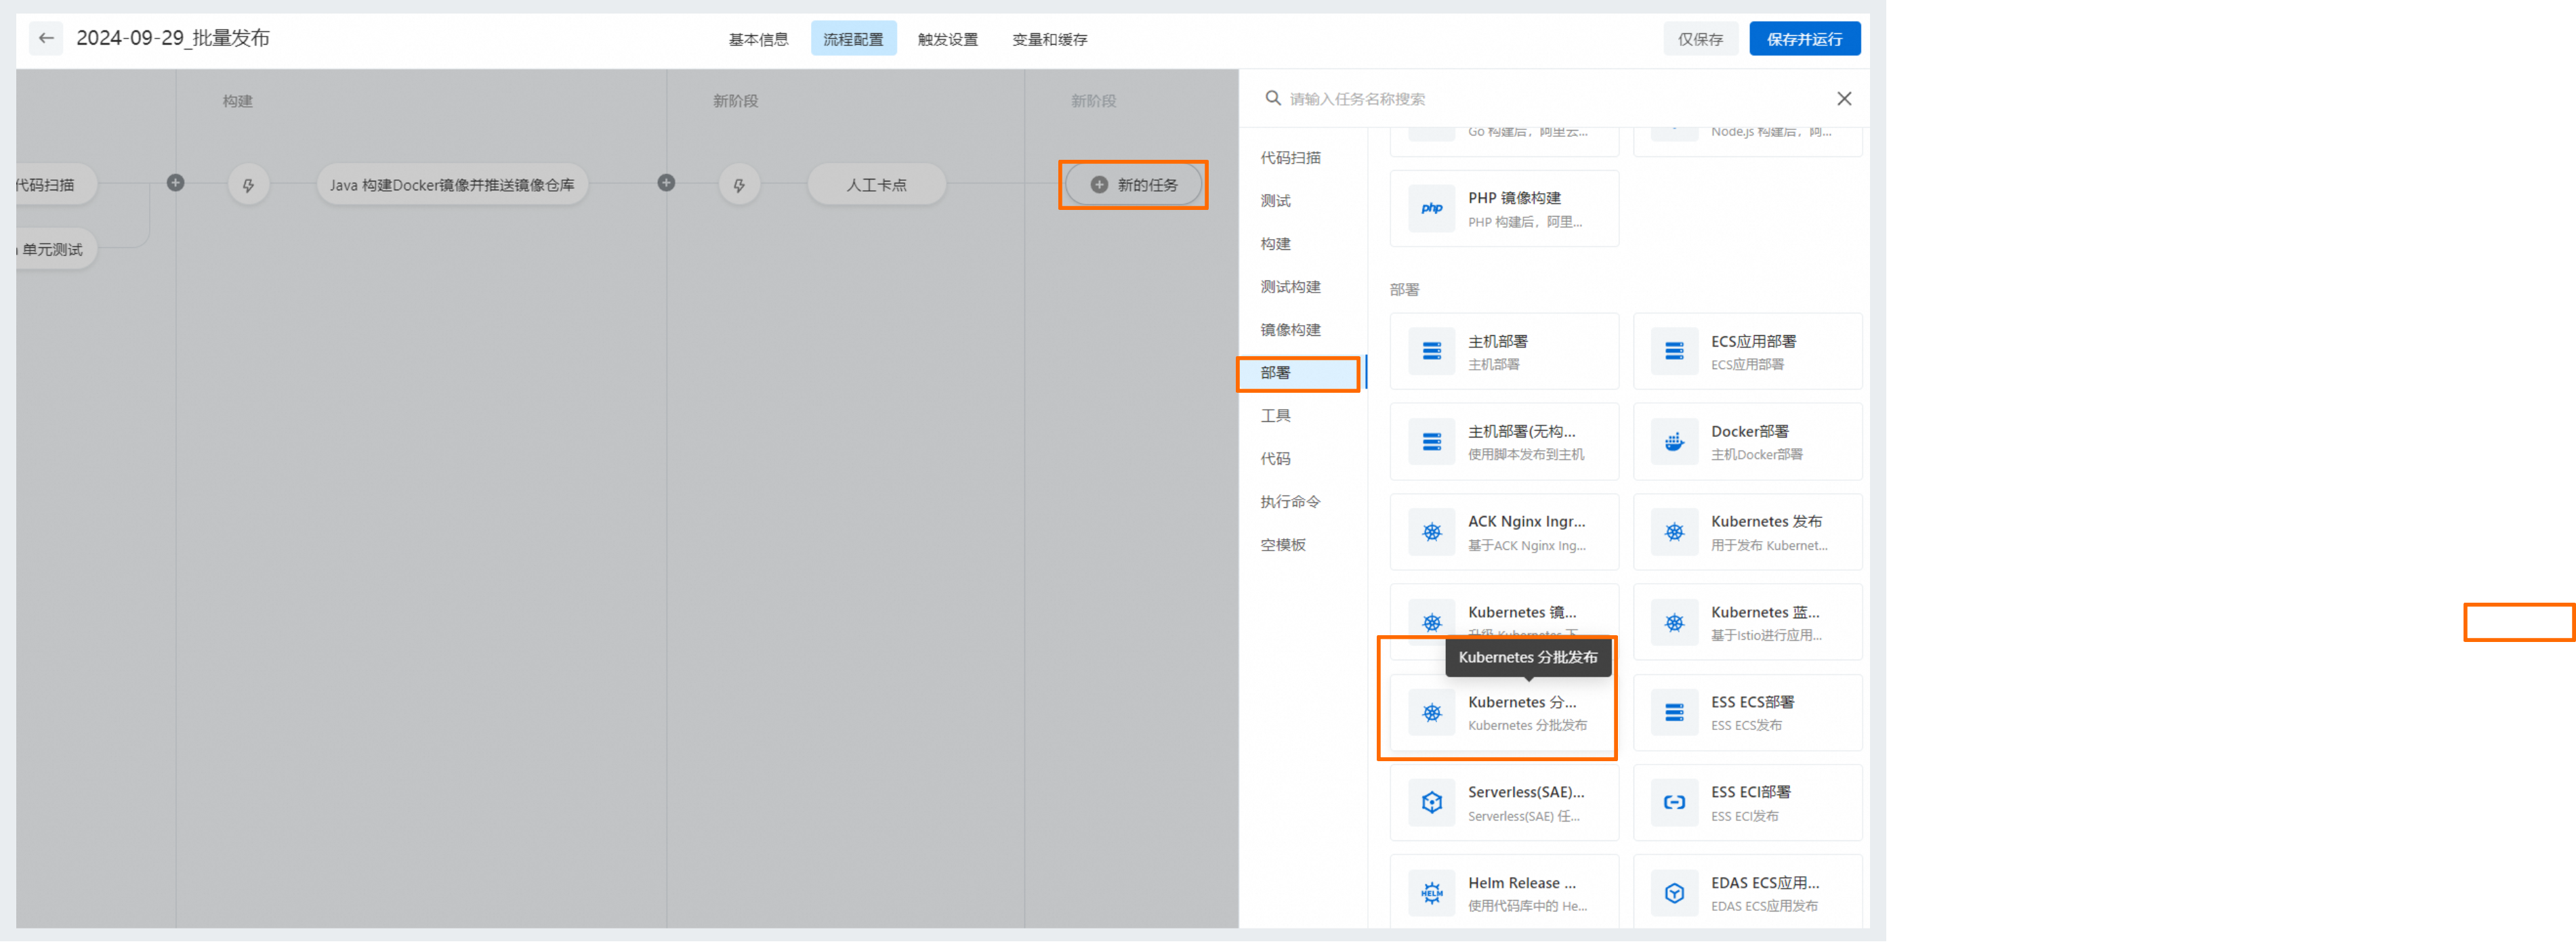Click the ACK Nginx Ingress icon
This screenshot has height=944, width=2576.
pyautogui.click(x=1431, y=532)
